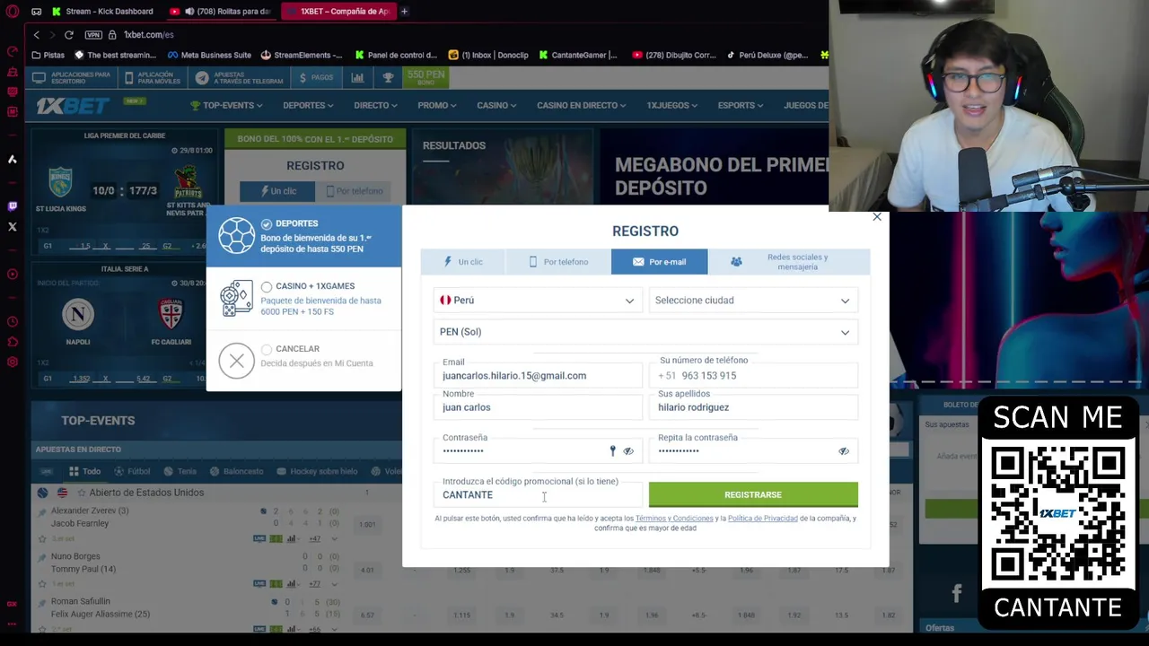Click the Telegram paper-plane icon

tap(202, 78)
